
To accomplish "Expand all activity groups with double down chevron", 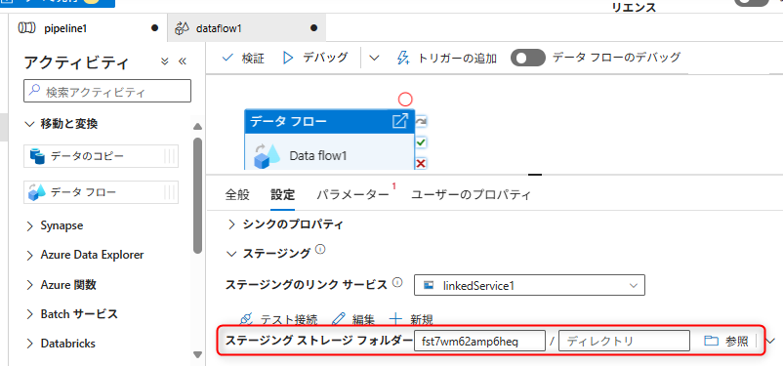I will tap(165, 61).
